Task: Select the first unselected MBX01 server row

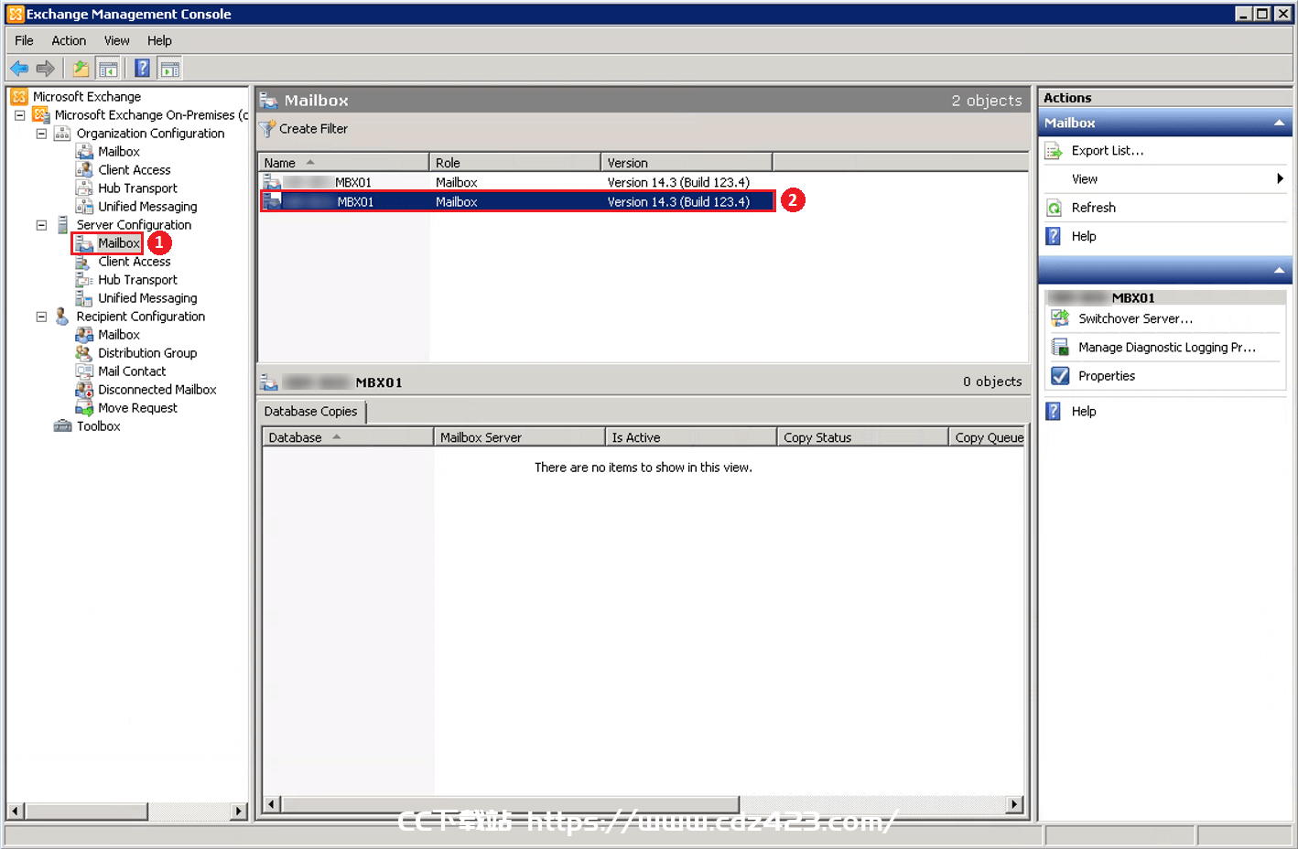Action: [x=517, y=182]
